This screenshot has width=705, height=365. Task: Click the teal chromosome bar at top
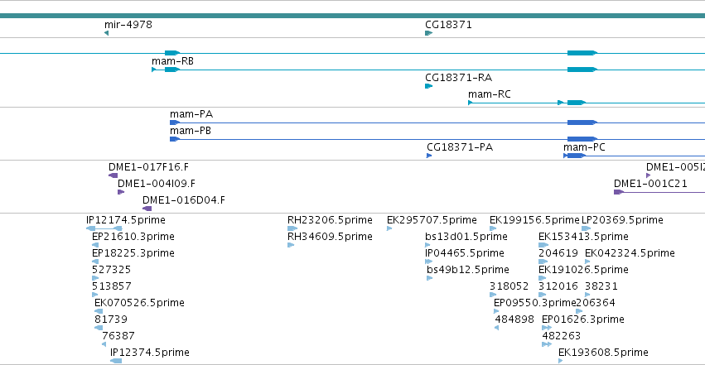[x=353, y=16]
